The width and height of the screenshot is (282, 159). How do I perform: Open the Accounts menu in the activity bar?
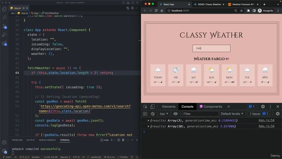[4, 142]
